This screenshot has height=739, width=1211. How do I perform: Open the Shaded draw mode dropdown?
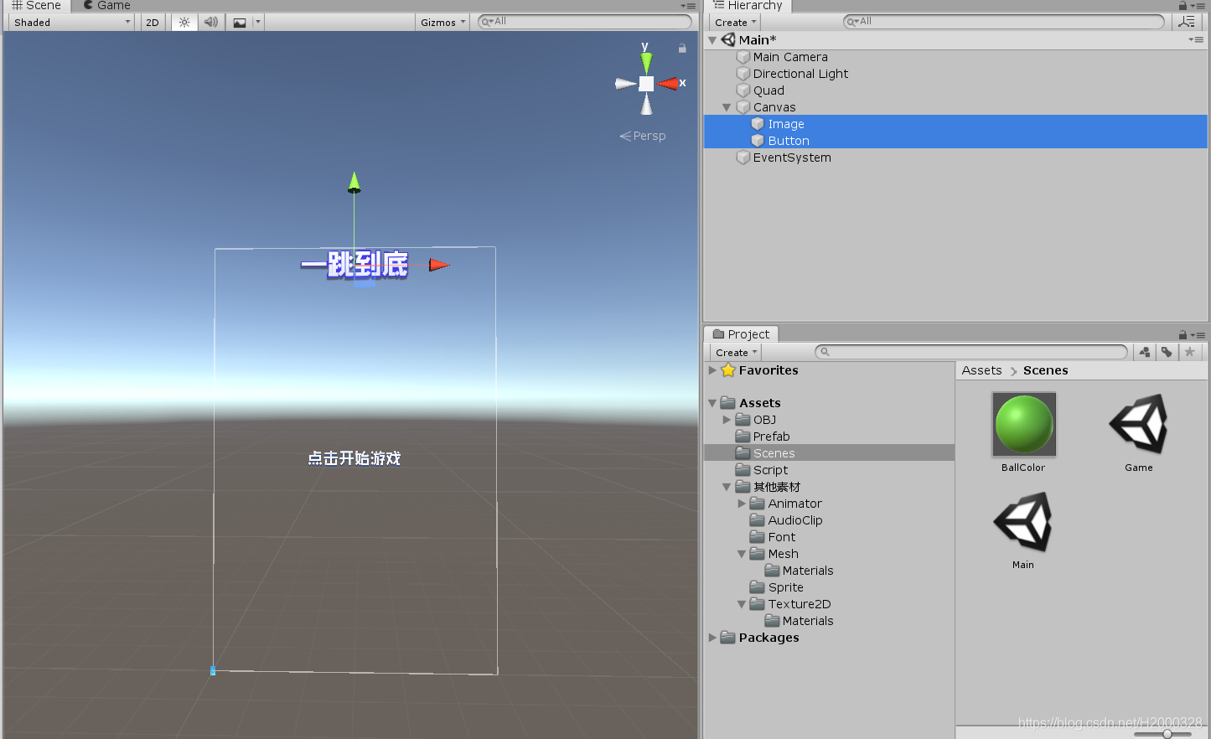point(72,23)
